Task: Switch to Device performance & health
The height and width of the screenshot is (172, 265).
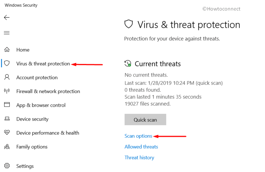Action: [48, 133]
